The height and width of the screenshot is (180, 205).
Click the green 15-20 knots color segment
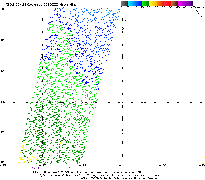click(146, 3)
